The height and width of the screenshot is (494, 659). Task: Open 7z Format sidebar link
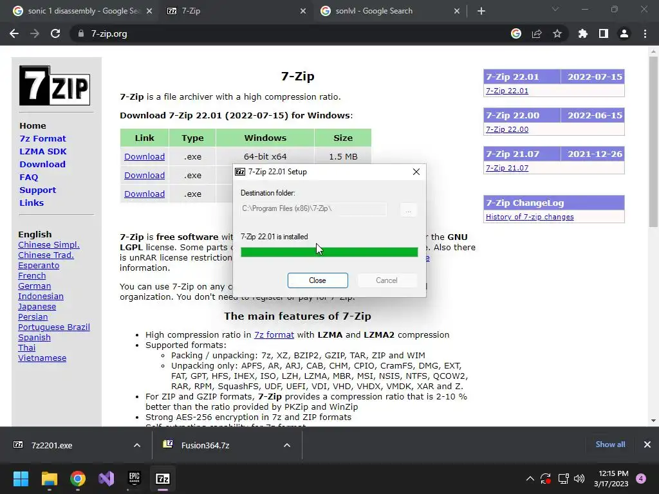click(42, 139)
